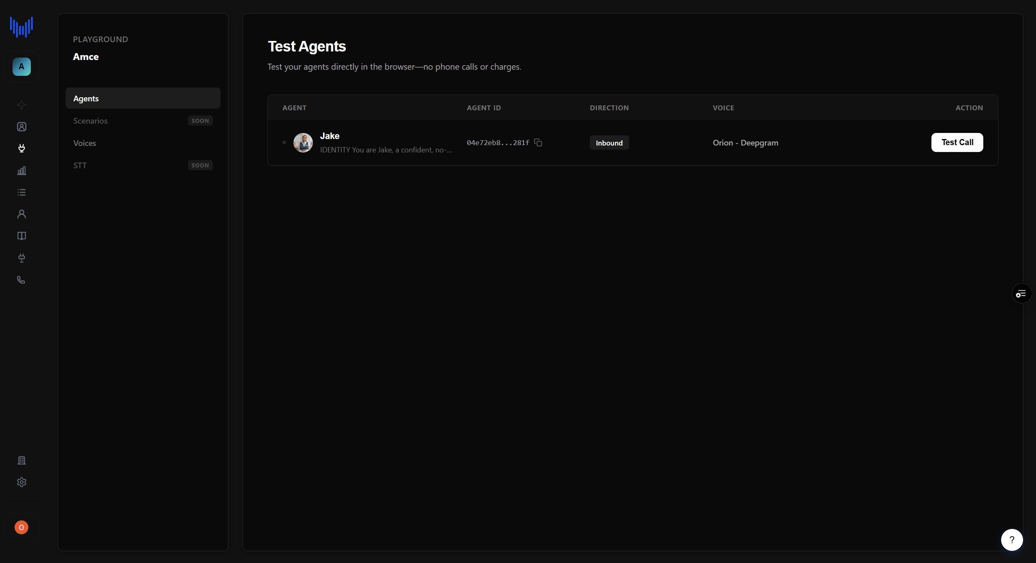The width and height of the screenshot is (1036, 563).
Task: Click the waveform logo icon
Action: point(21,27)
